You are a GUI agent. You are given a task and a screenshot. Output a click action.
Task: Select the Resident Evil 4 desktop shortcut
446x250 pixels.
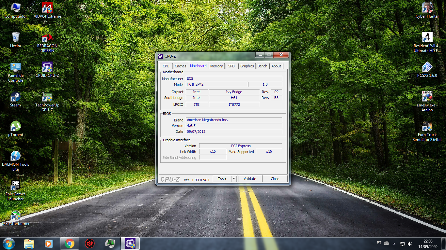[427, 43]
